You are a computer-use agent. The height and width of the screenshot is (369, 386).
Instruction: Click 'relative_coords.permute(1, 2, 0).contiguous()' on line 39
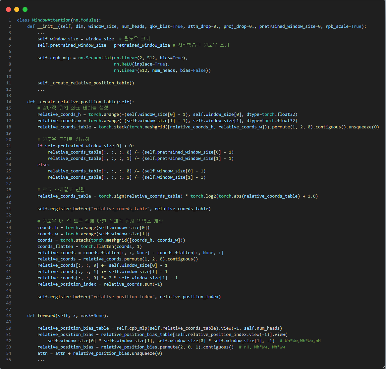[140, 259]
